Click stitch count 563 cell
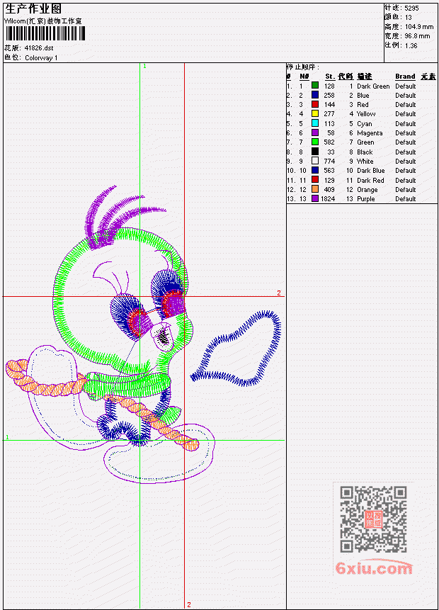Viewport: 439px width, 610px height. (x=329, y=171)
